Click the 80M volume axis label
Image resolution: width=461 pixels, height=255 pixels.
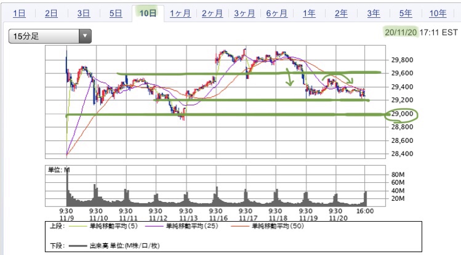coord(398,174)
